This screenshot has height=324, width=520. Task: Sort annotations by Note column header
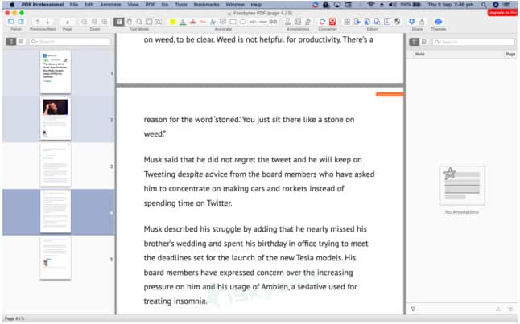pyautogui.click(x=420, y=54)
